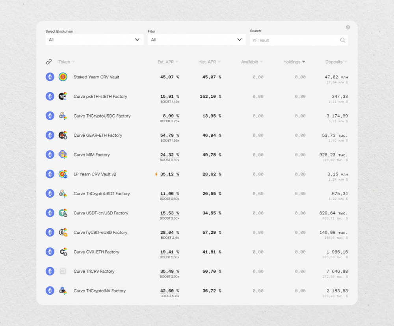394x326 pixels.
Task: Focus the YFI Vault search field
Action: (295, 40)
